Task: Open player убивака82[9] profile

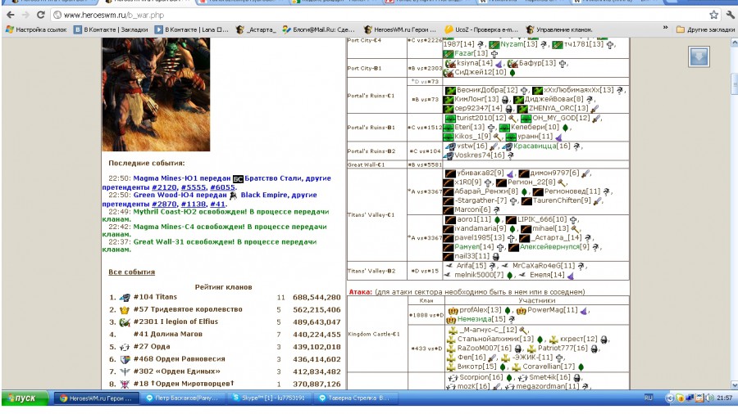Action: pyautogui.click(x=480, y=173)
